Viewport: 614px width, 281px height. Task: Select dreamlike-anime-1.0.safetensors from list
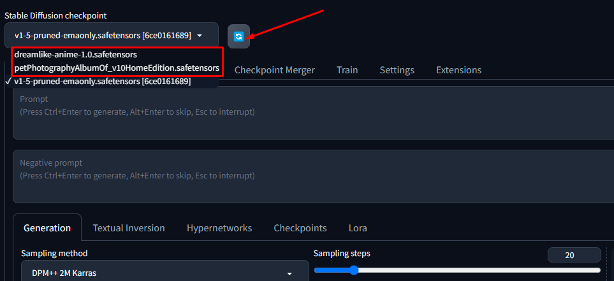pyautogui.click(x=75, y=55)
